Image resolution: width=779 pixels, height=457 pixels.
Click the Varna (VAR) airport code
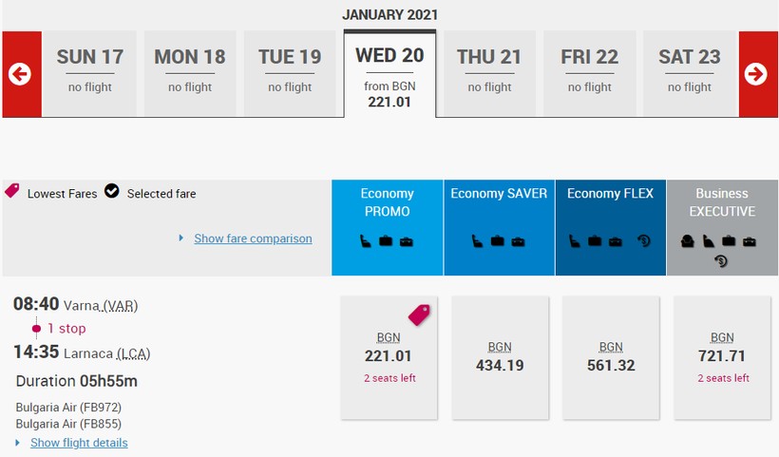(120, 306)
